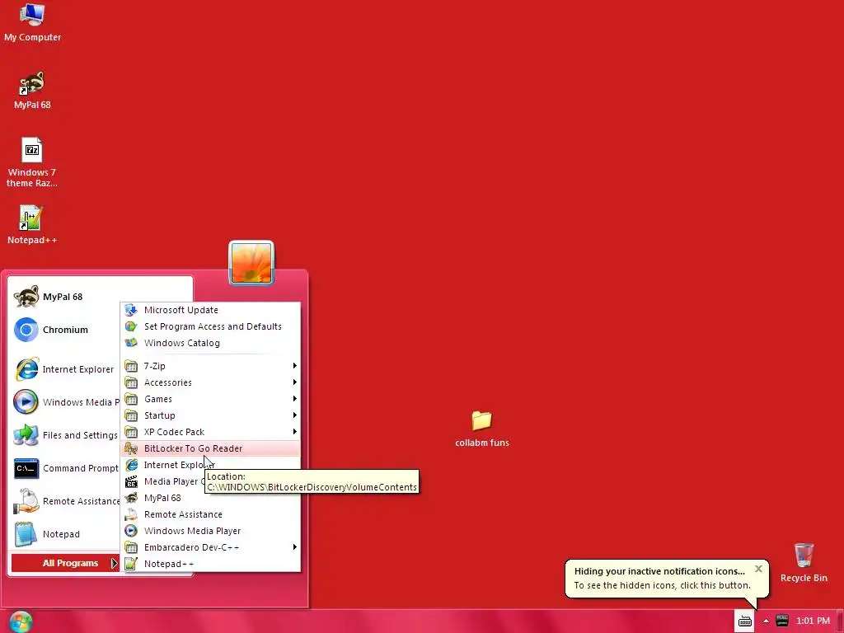
Task: Select the Windows 7 theme 7z archive icon
Action: coord(32,162)
